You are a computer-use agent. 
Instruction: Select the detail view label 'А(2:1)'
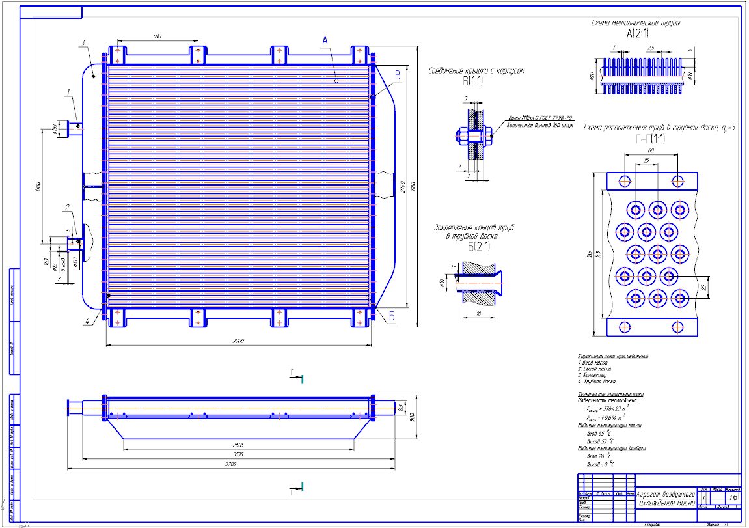point(637,33)
